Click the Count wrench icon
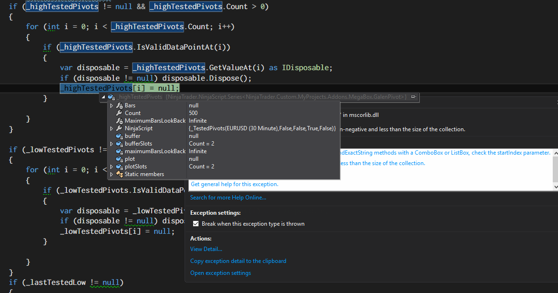This screenshot has width=558, height=293. (119, 113)
